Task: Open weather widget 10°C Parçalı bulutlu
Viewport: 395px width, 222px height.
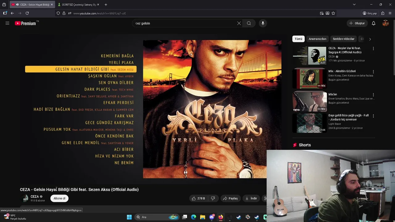Action: pyautogui.click(x=15, y=217)
